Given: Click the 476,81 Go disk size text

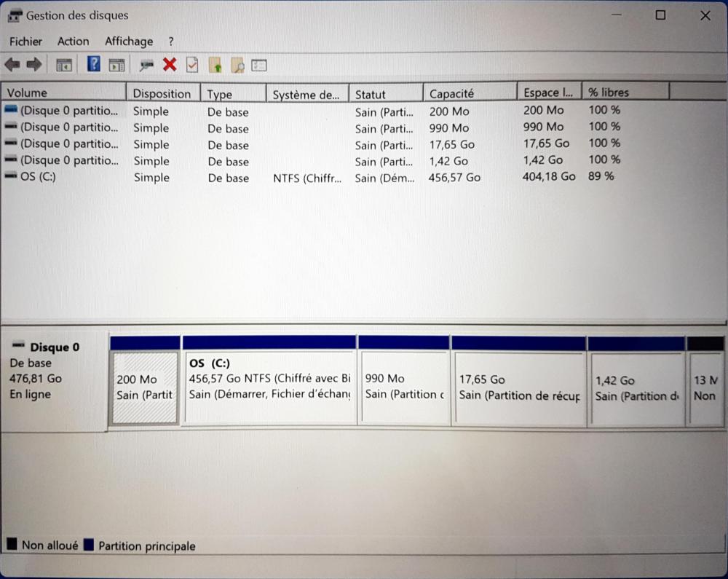Looking at the screenshot, I should click(35, 379).
